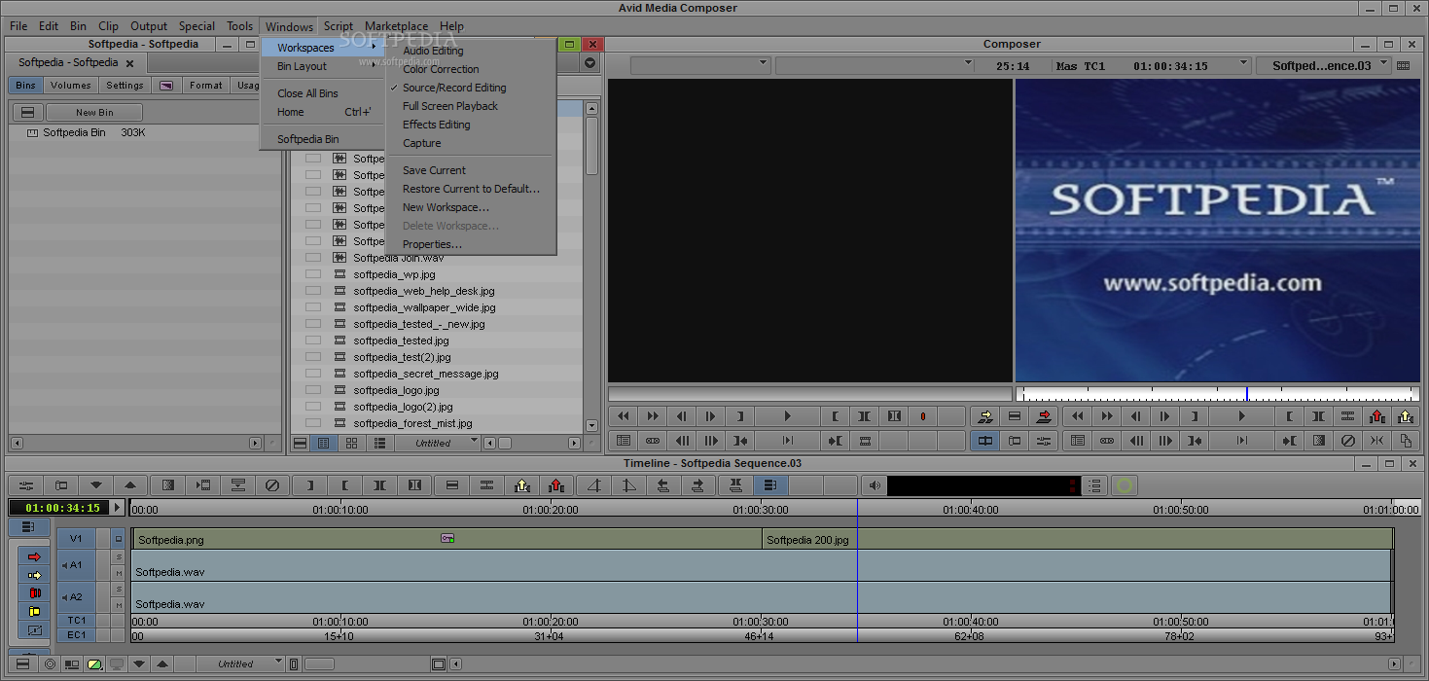Select softpedia_secret_message.jpg in bin
The height and width of the screenshot is (681, 1429).
426,374
